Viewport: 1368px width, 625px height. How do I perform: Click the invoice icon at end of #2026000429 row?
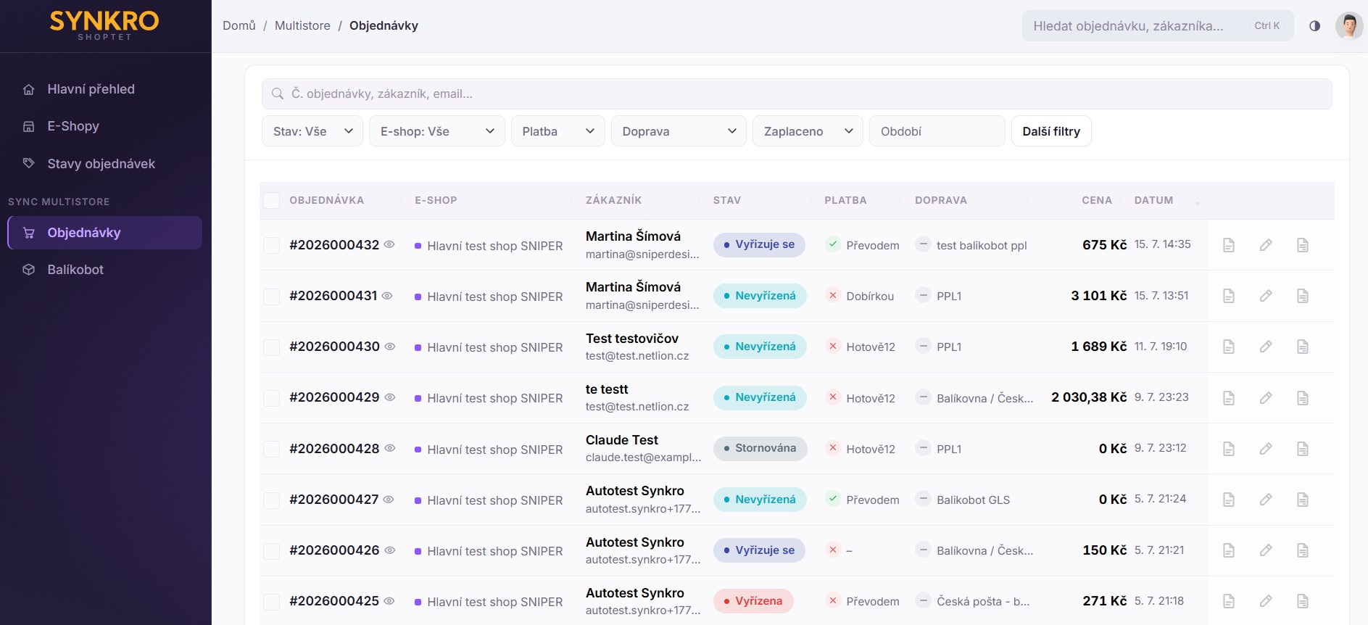coord(1303,398)
